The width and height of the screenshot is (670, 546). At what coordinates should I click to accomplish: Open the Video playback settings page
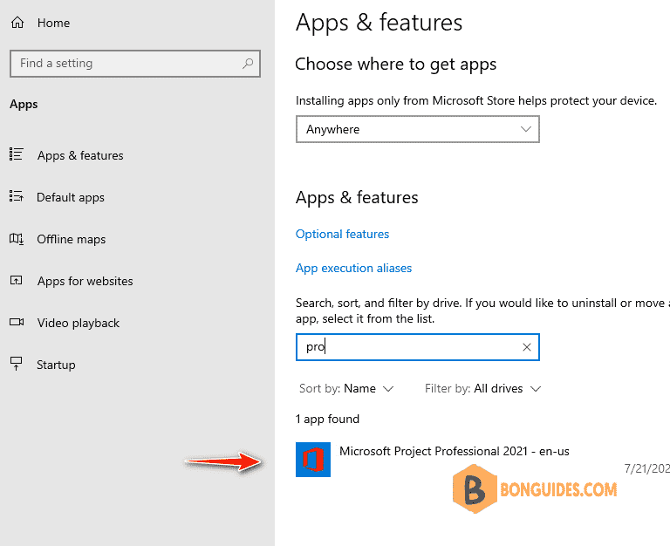point(79,323)
